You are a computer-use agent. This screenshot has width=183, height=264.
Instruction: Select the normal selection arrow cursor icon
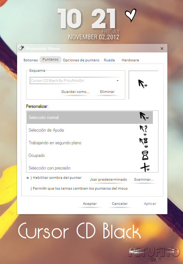[x=144, y=116]
